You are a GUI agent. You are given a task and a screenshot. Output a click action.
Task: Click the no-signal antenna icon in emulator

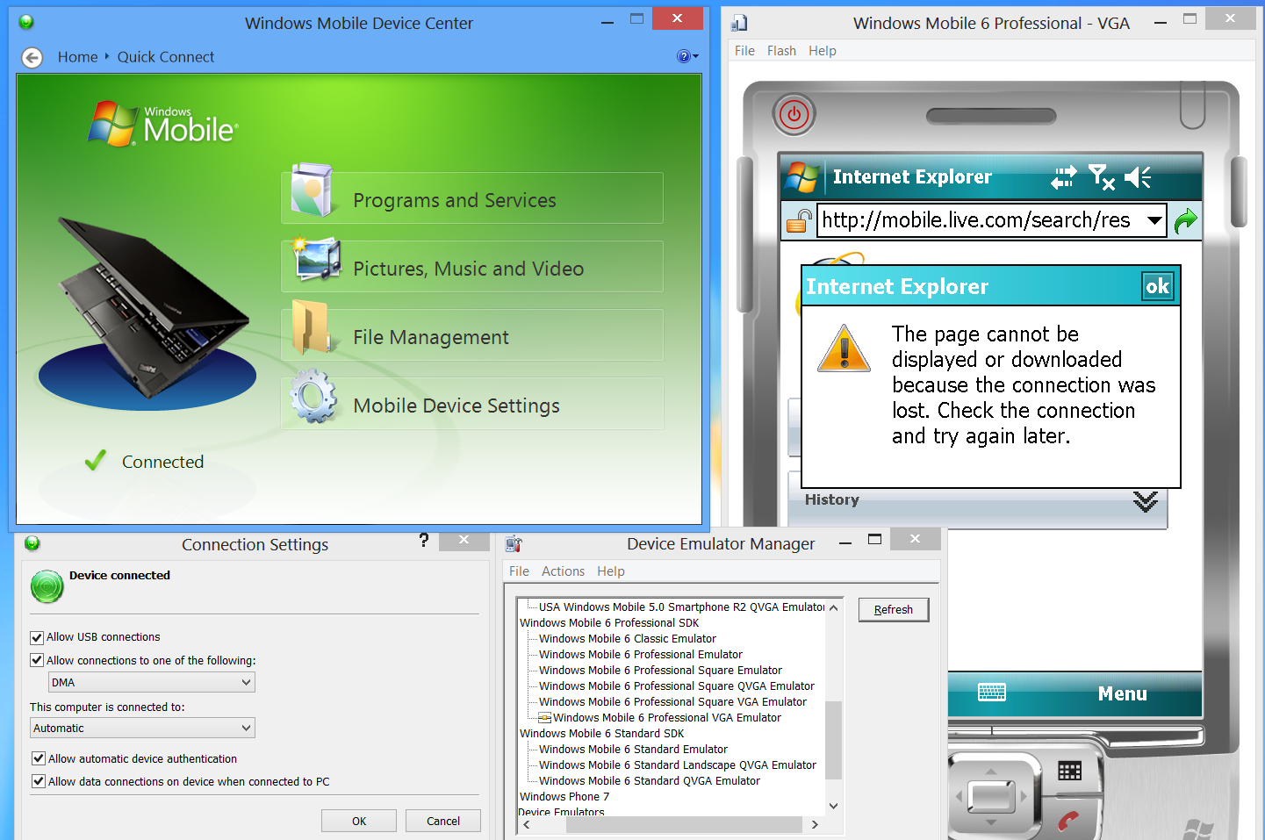1102,177
